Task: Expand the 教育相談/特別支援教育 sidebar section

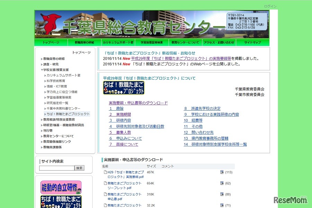Action: (x=41, y=120)
